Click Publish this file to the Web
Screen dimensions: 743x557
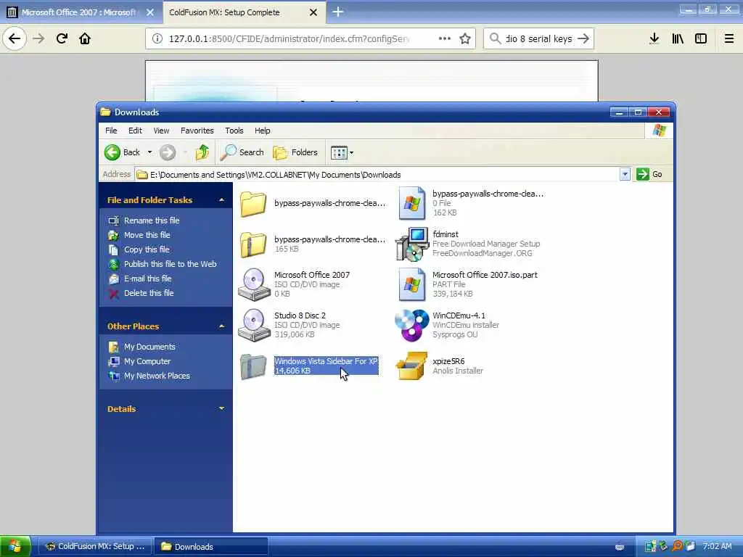pos(170,264)
